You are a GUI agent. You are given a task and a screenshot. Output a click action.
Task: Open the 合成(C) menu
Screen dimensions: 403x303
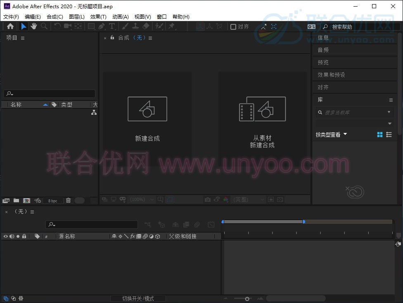[55, 17]
